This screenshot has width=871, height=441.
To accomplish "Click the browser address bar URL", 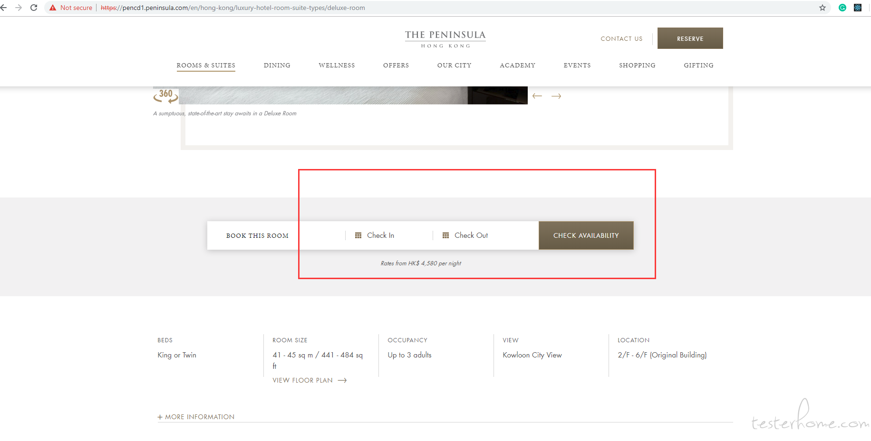I will pos(233,8).
